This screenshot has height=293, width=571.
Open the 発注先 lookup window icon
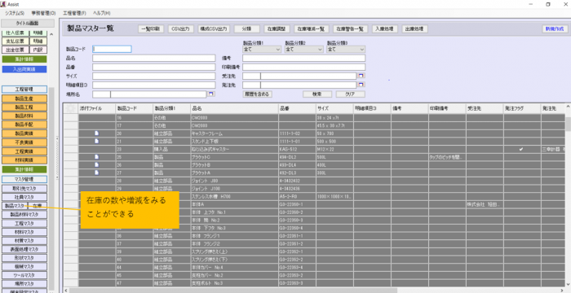tap(361, 85)
